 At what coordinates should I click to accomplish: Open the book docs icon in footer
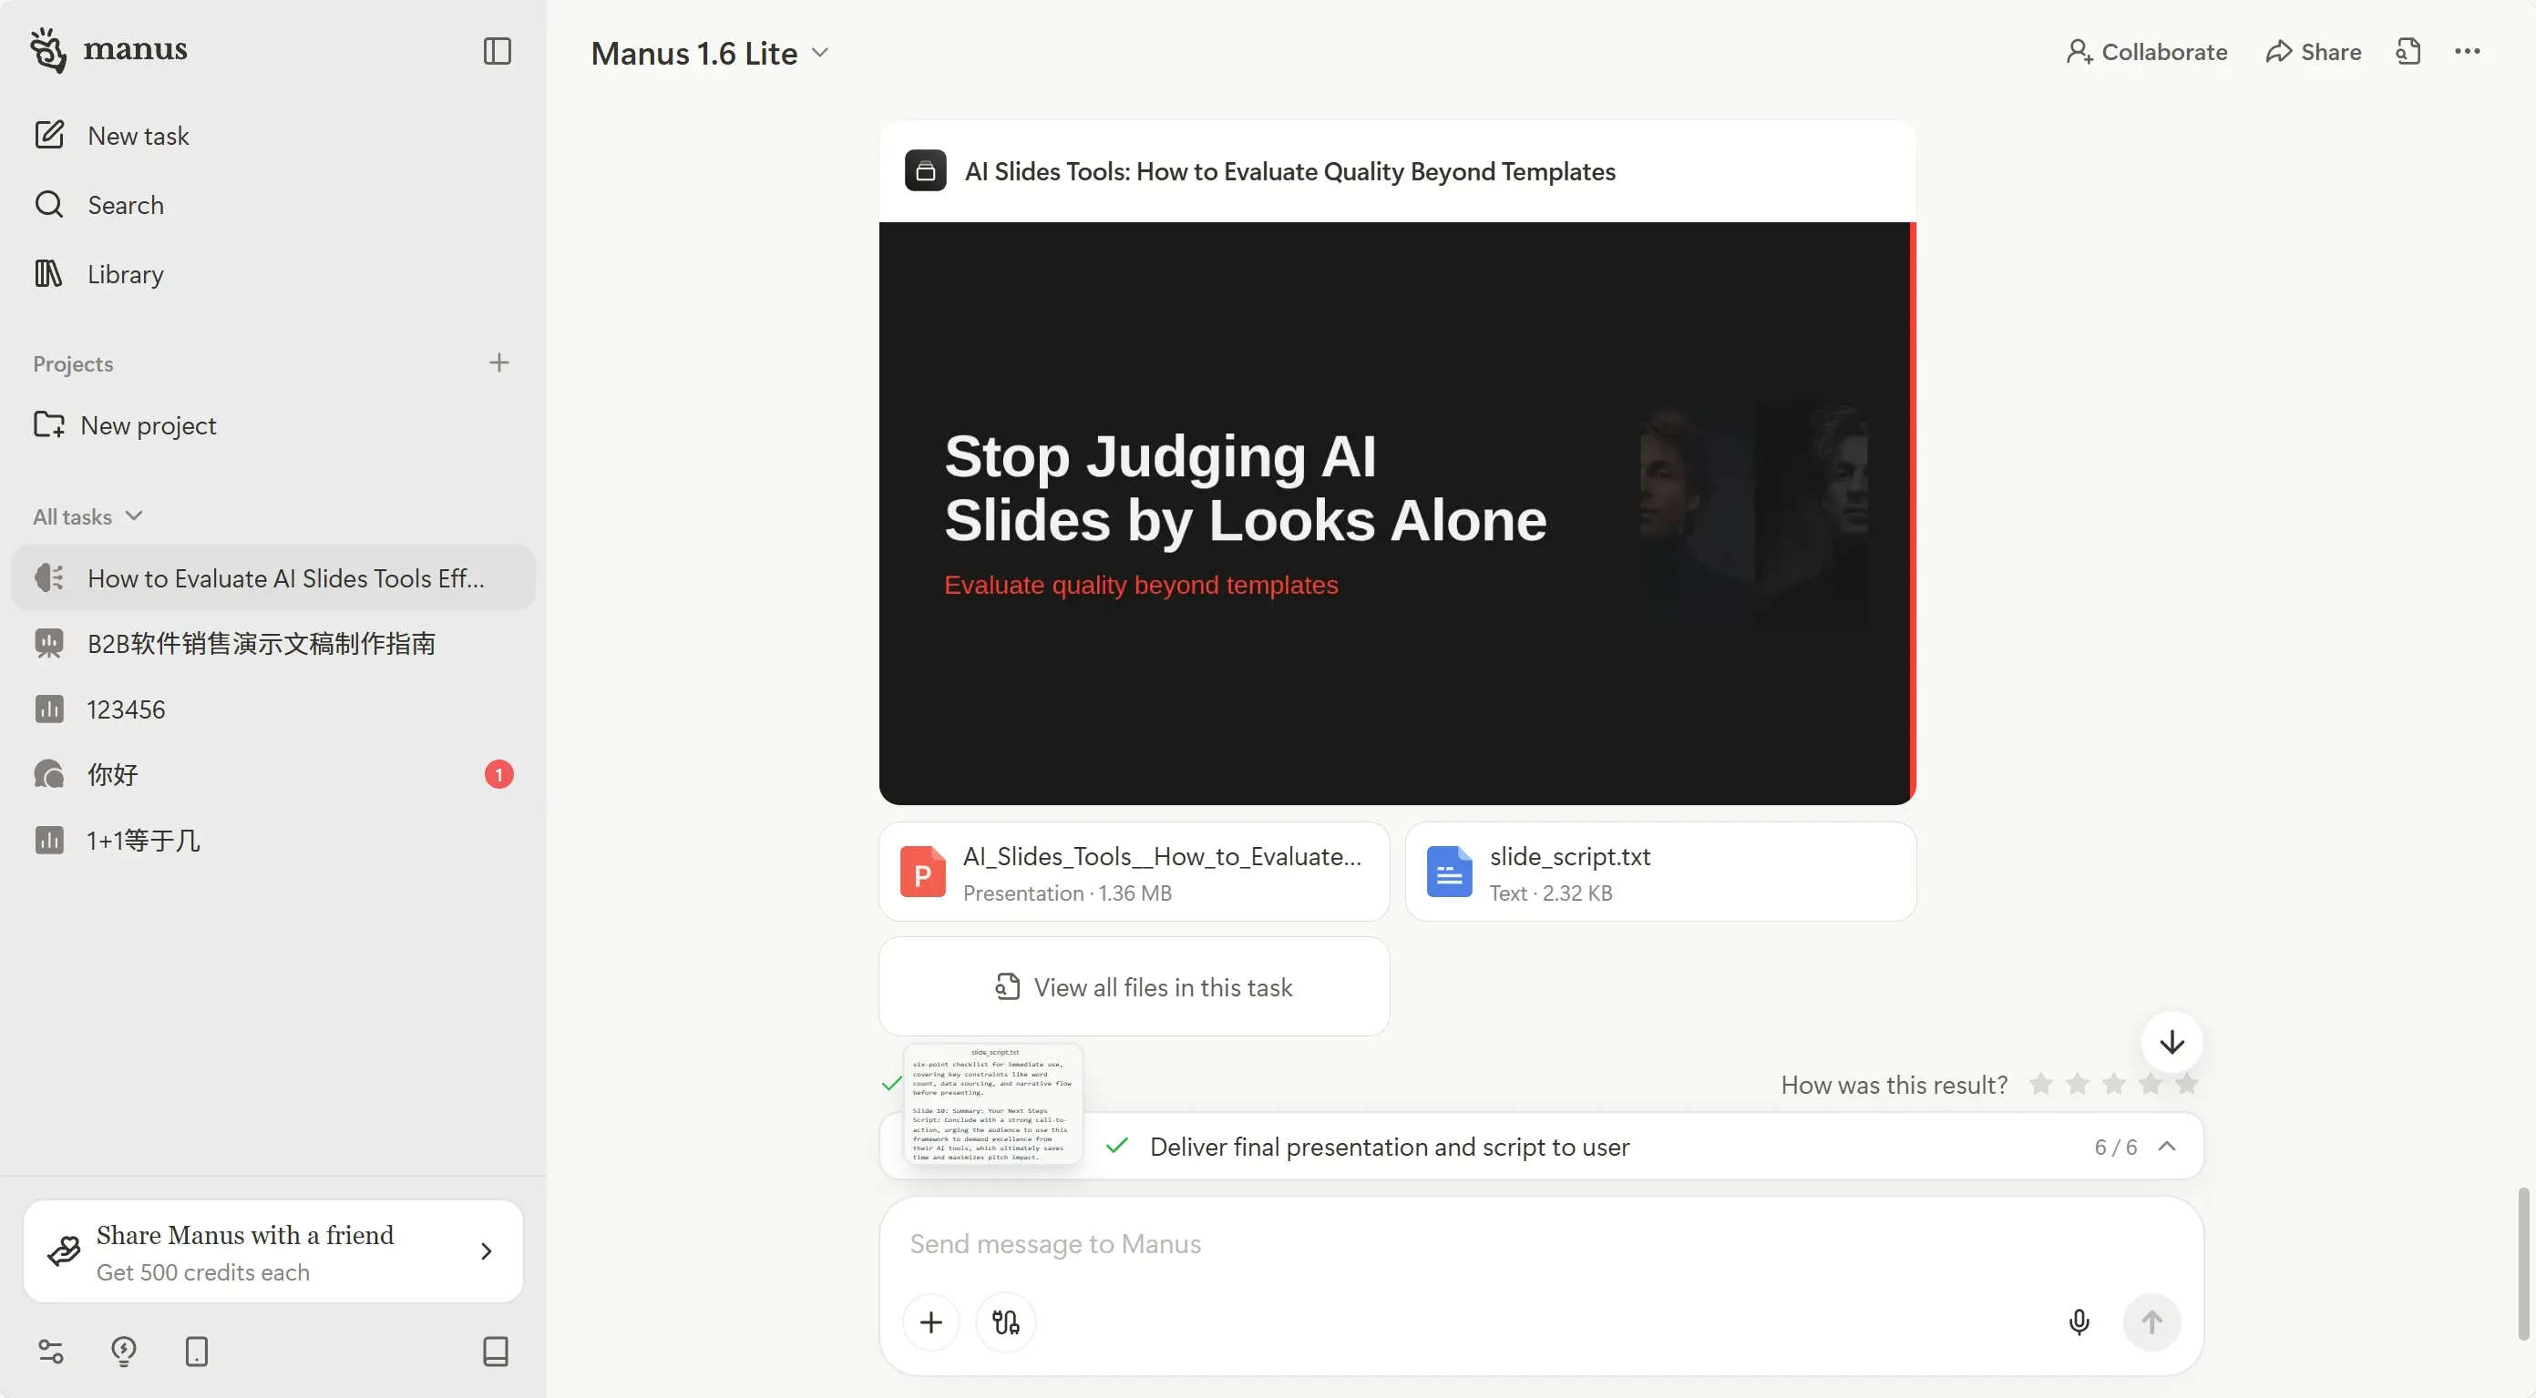tap(496, 1352)
